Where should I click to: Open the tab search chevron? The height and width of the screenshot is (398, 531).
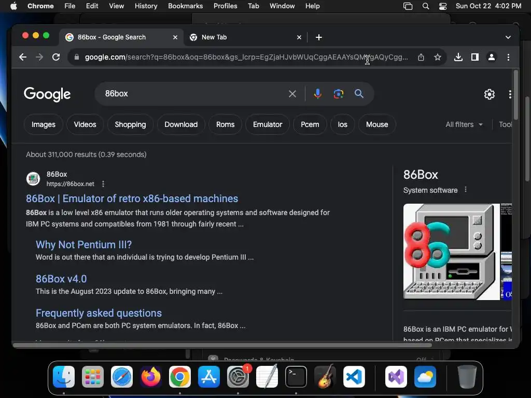tap(508, 37)
